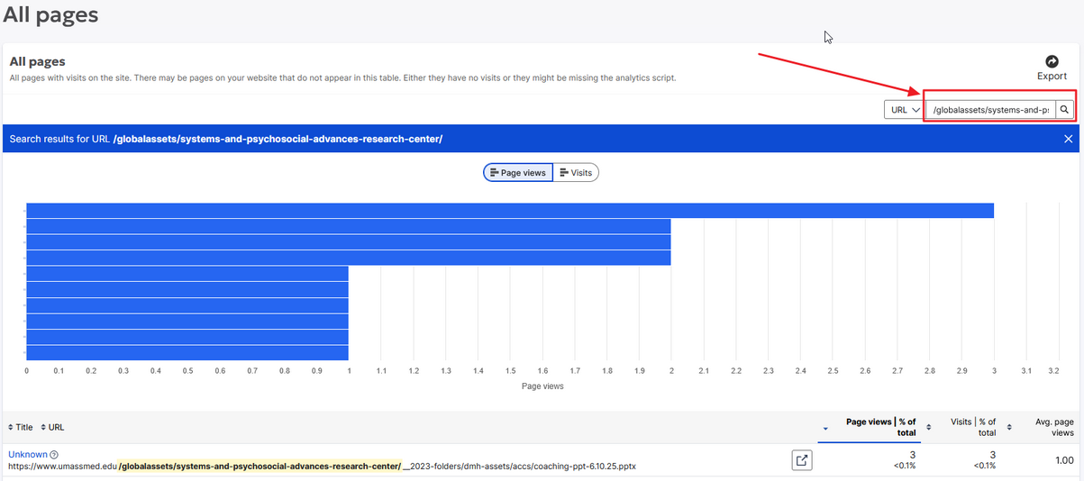Click the Export arrow icon
1084x481 pixels.
pyautogui.click(x=1052, y=60)
